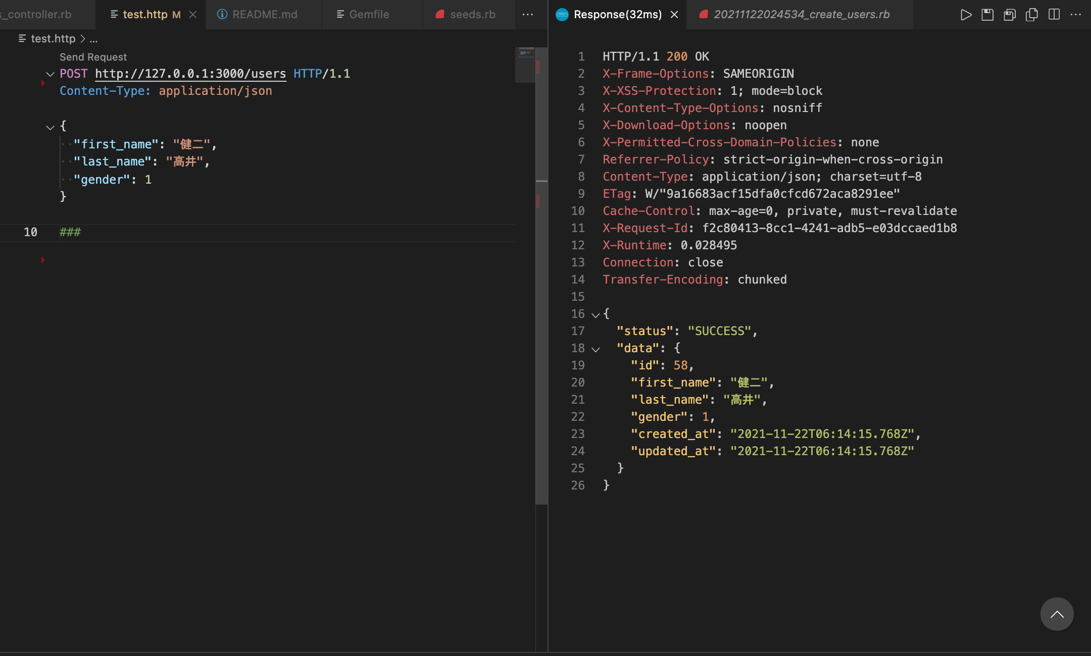Click the Save Full Response icon
This screenshot has height=656, width=1091.
coord(987,15)
